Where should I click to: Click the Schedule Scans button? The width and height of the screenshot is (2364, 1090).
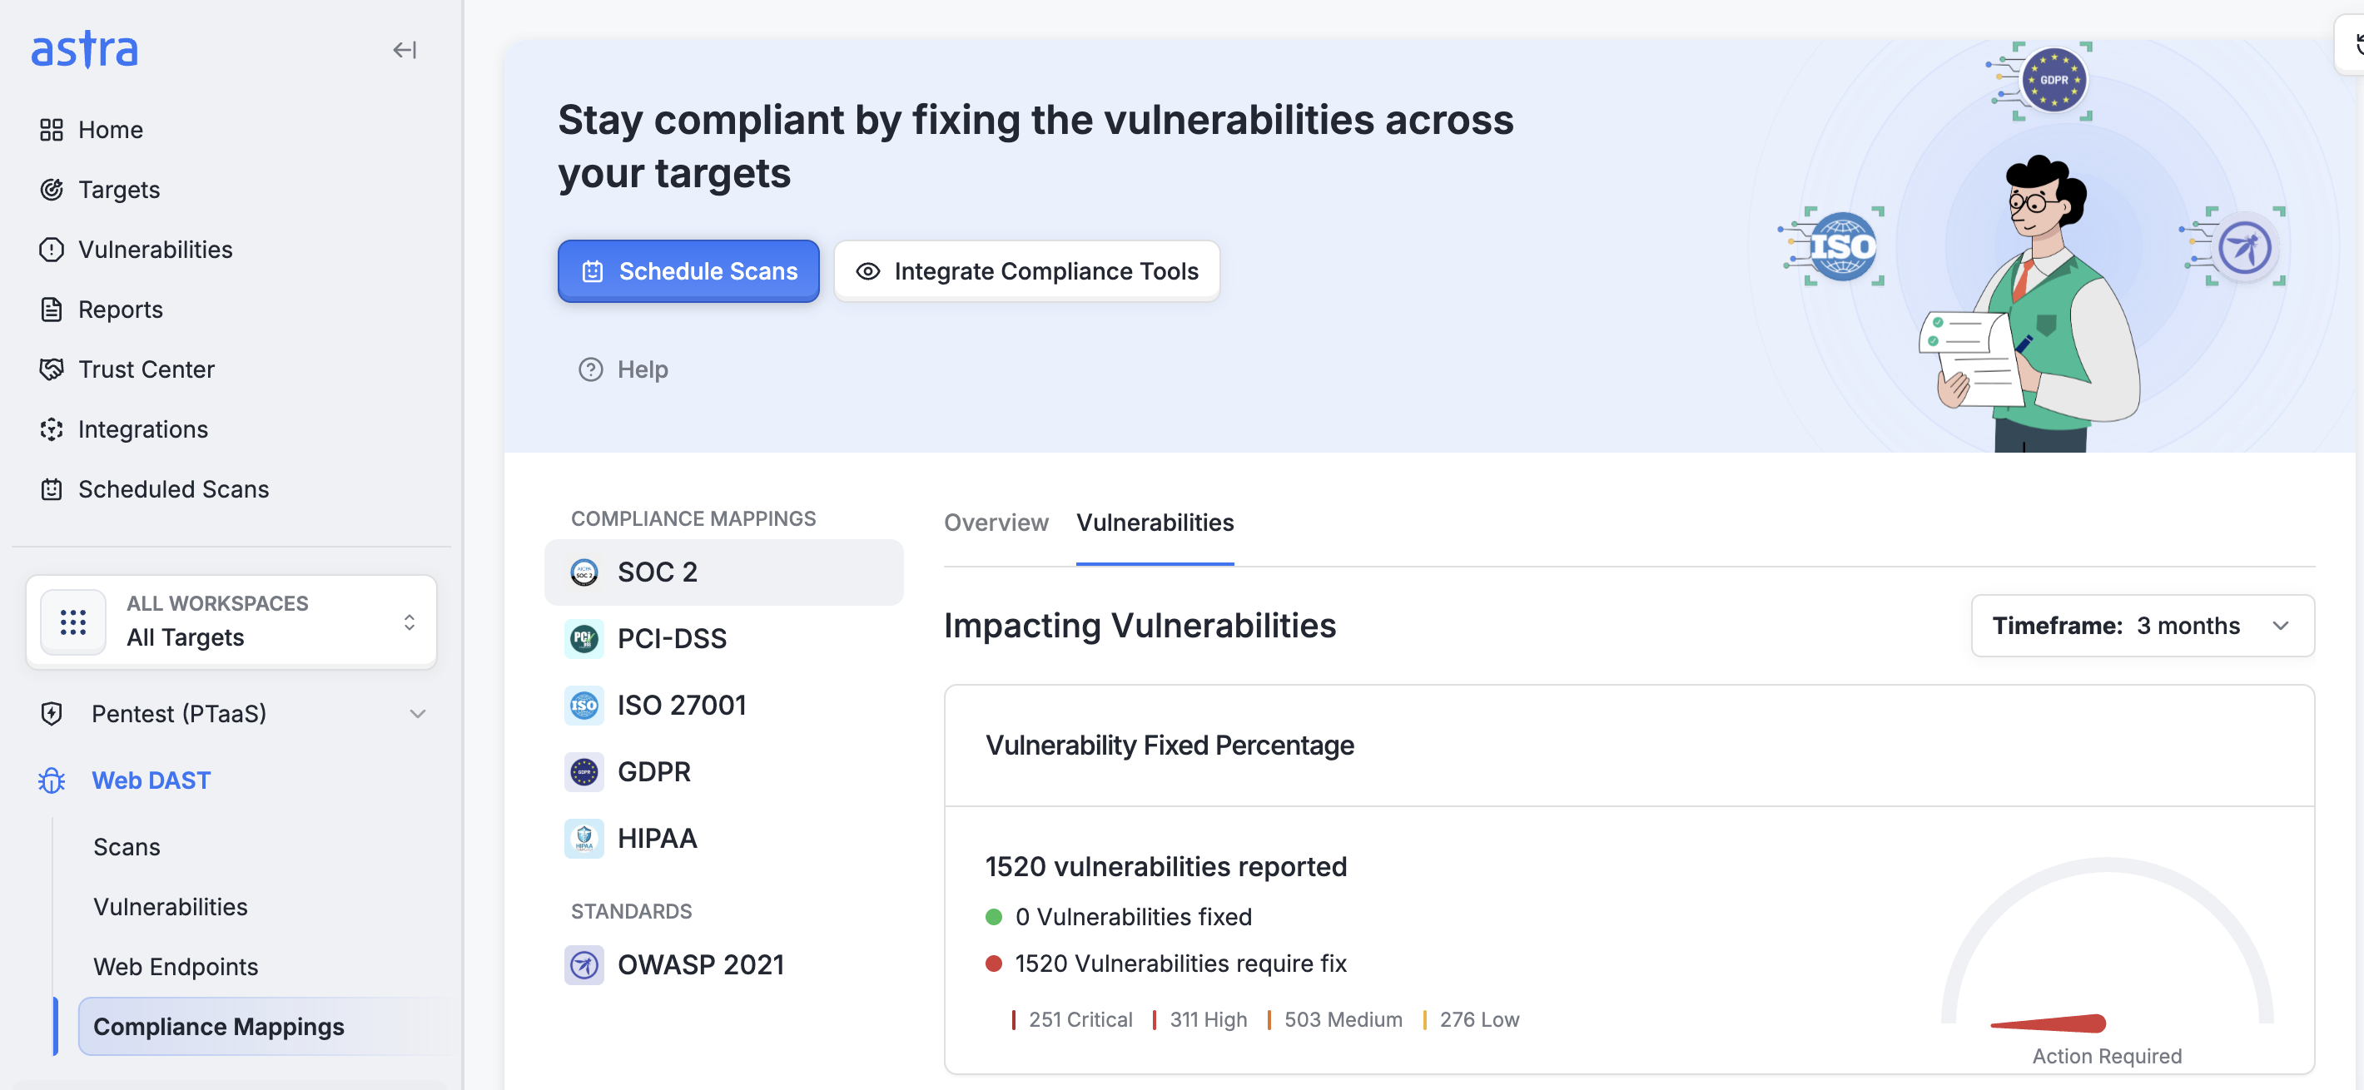(x=688, y=270)
